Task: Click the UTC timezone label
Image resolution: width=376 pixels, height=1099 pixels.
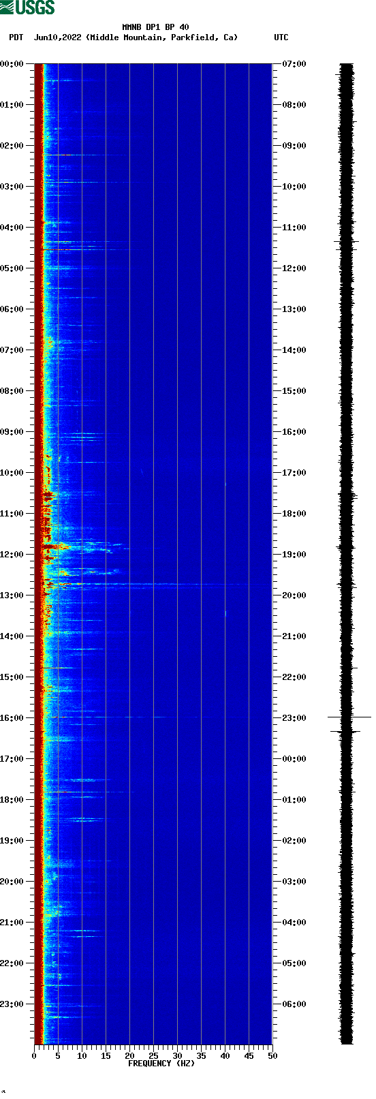Action: (281, 37)
